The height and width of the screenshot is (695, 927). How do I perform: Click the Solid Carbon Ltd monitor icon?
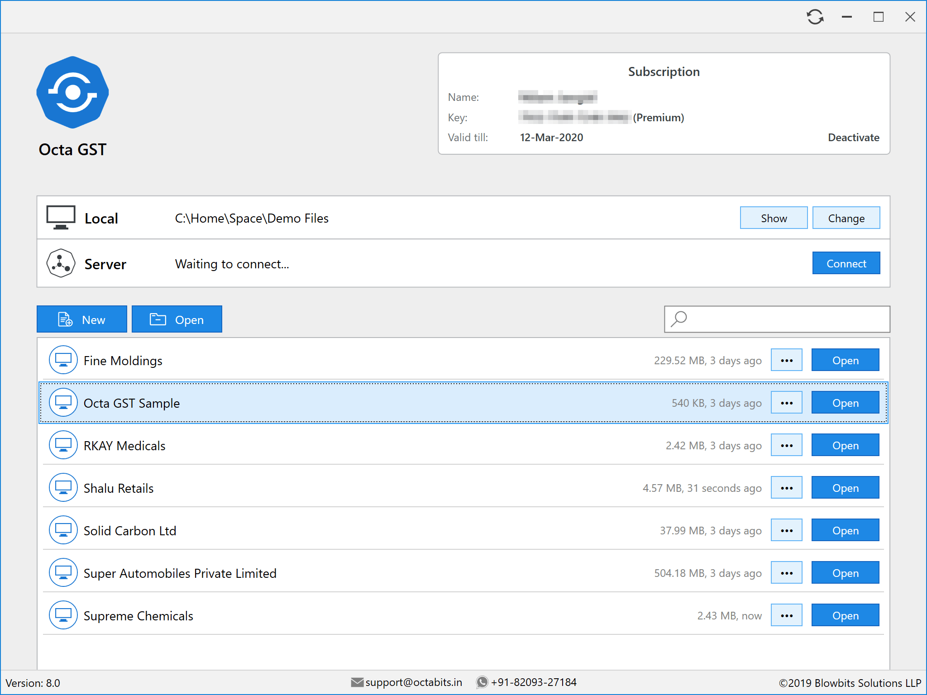click(63, 530)
